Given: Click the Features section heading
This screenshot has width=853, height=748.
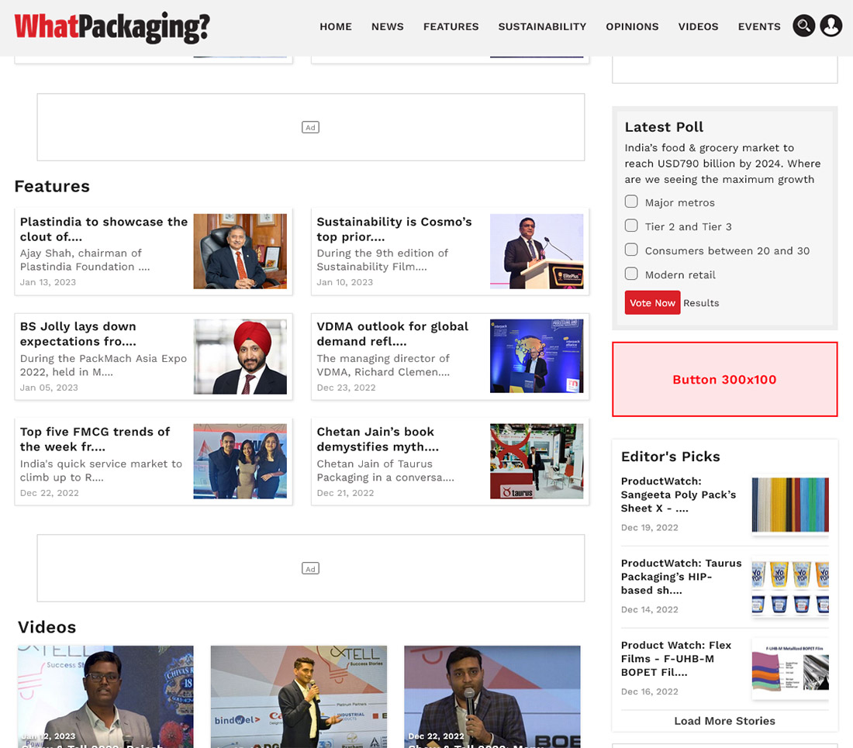Looking at the screenshot, I should [x=52, y=187].
